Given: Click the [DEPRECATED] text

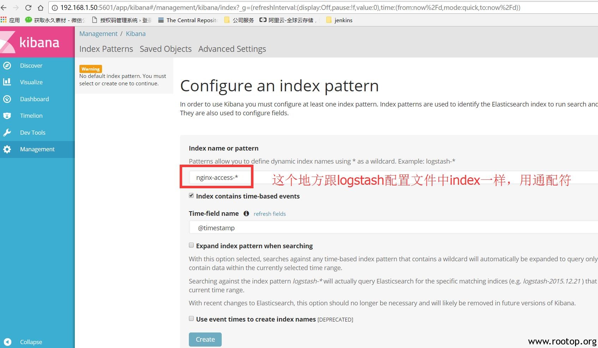Looking at the screenshot, I should click(335, 319).
